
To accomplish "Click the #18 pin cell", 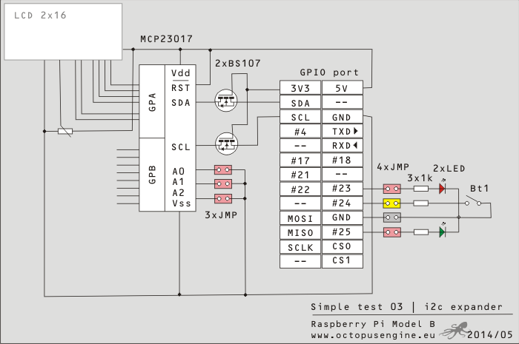I will (x=343, y=160).
